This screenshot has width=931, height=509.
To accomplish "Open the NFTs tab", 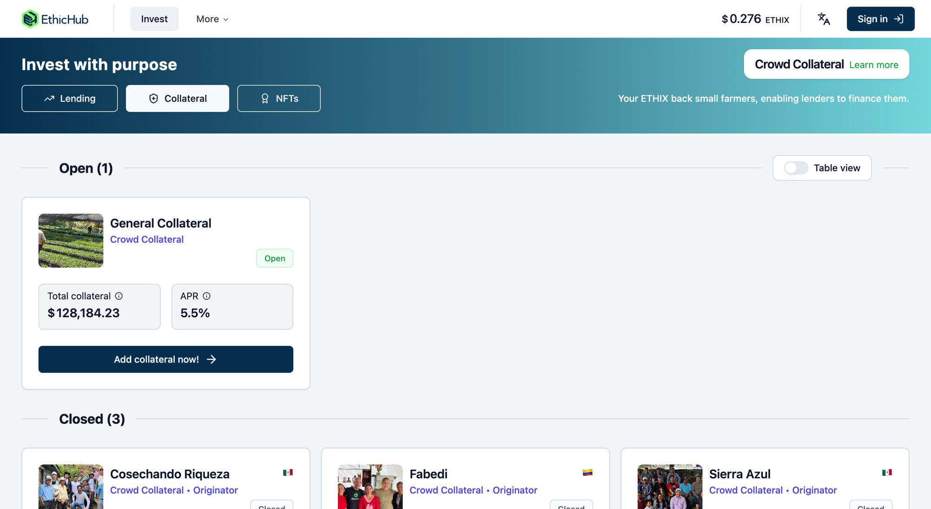I will pyautogui.click(x=279, y=99).
